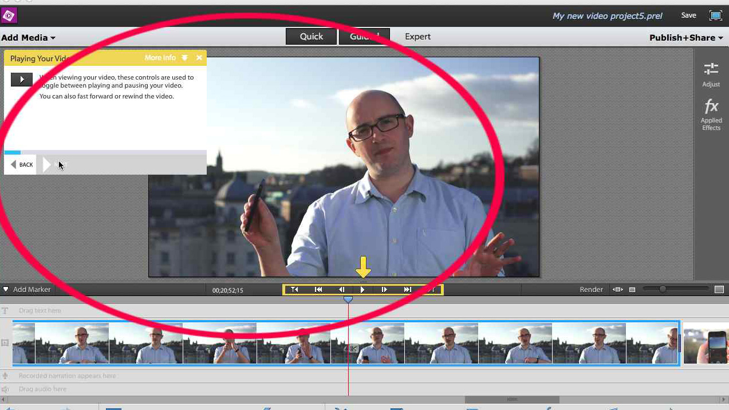
Task: Open the Applied Effects fx panel
Action: 711,115
